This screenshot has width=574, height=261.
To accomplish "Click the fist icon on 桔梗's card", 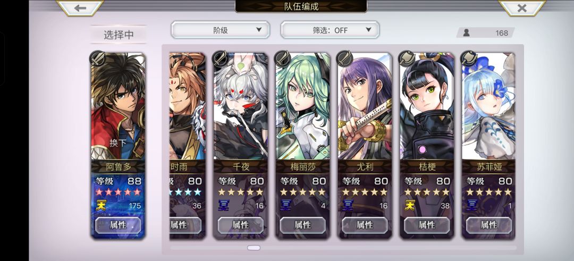I will click(407, 58).
